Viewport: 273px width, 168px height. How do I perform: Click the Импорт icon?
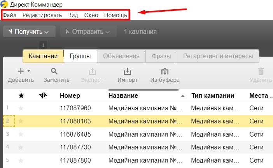click(x=128, y=71)
